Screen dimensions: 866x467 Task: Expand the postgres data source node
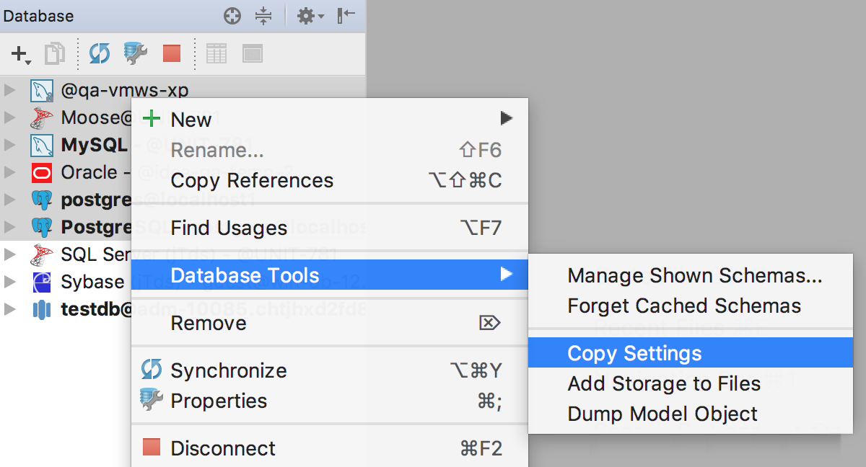9,200
